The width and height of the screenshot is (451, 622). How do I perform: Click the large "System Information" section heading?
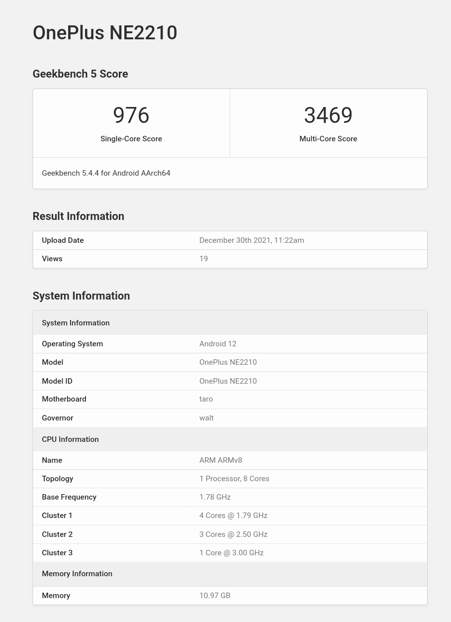81,296
